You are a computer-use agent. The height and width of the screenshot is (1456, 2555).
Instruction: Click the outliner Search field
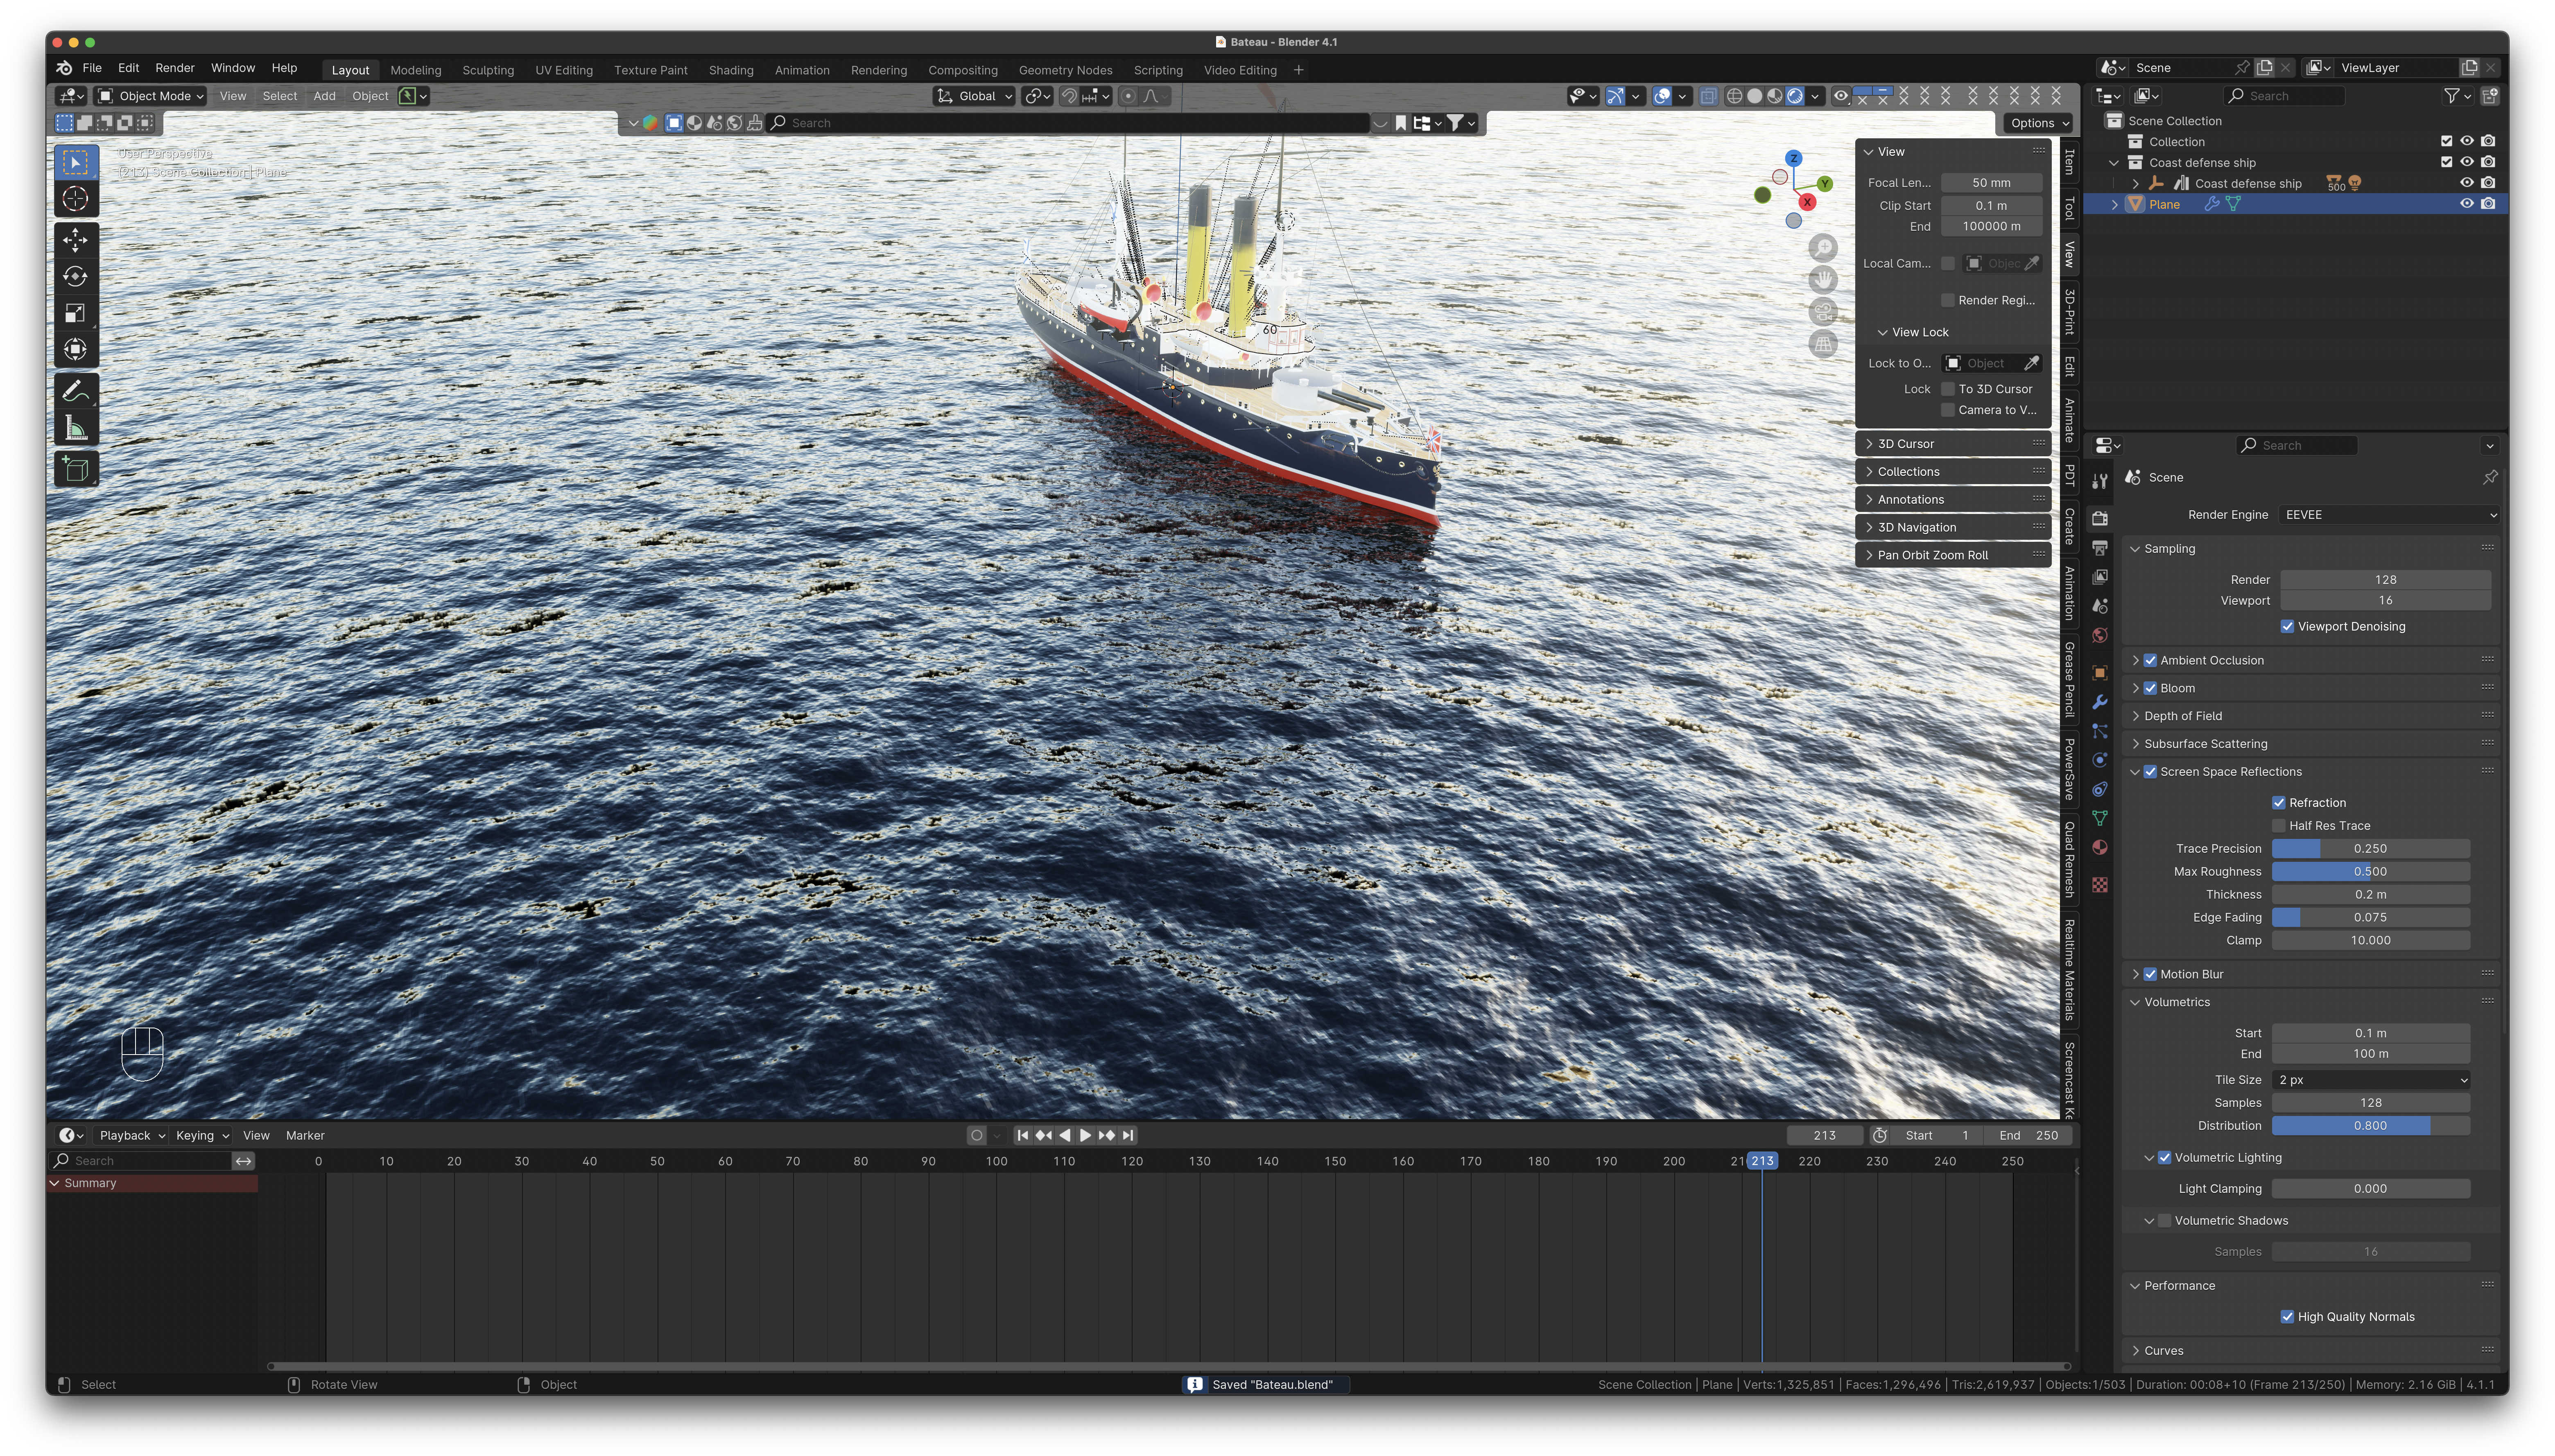(x=2284, y=96)
